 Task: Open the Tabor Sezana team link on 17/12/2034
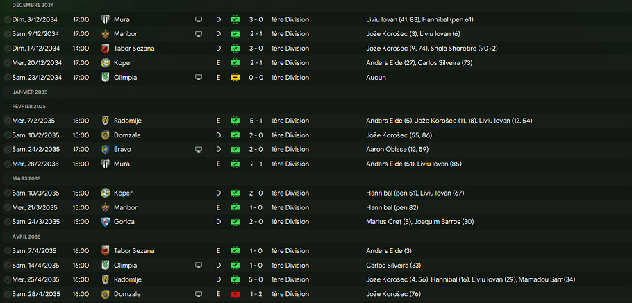[x=132, y=49]
